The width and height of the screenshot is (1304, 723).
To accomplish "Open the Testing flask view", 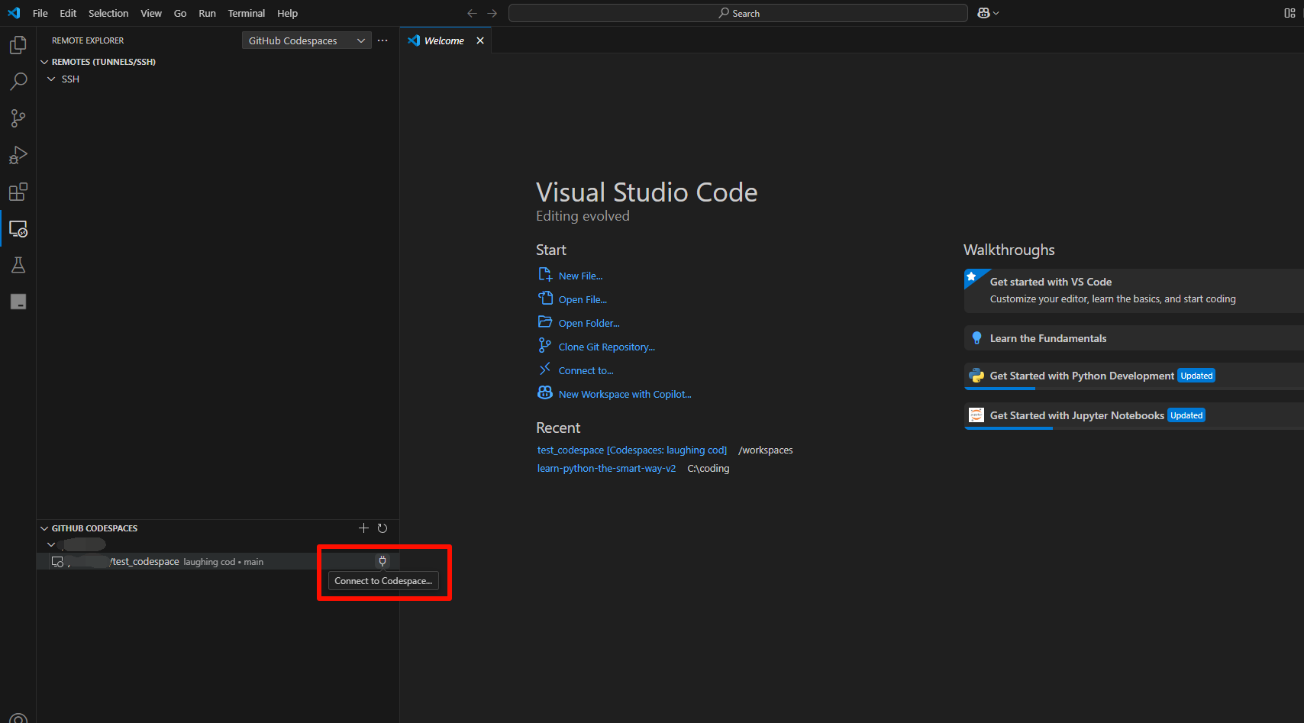I will coord(18,265).
